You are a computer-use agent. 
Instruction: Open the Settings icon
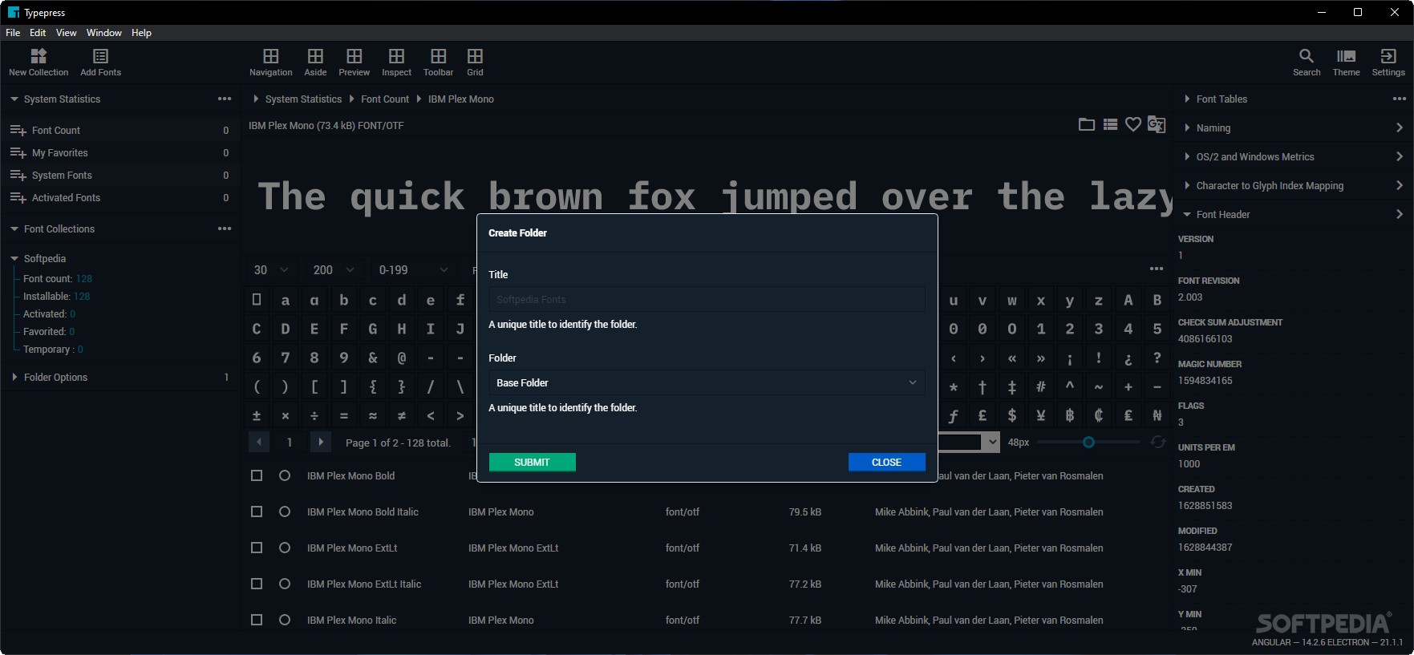[1388, 55]
